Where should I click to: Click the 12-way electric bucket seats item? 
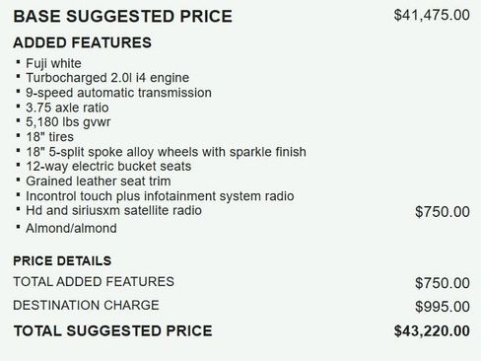click(108, 167)
